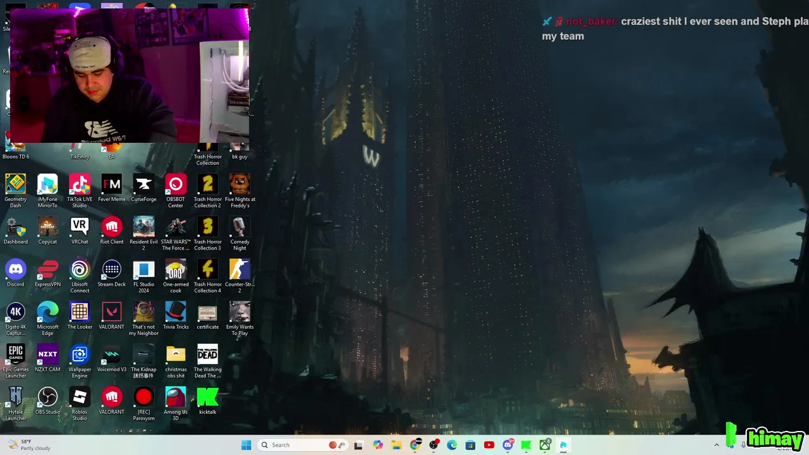Select Emily Wants To Play icon

[x=240, y=318]
